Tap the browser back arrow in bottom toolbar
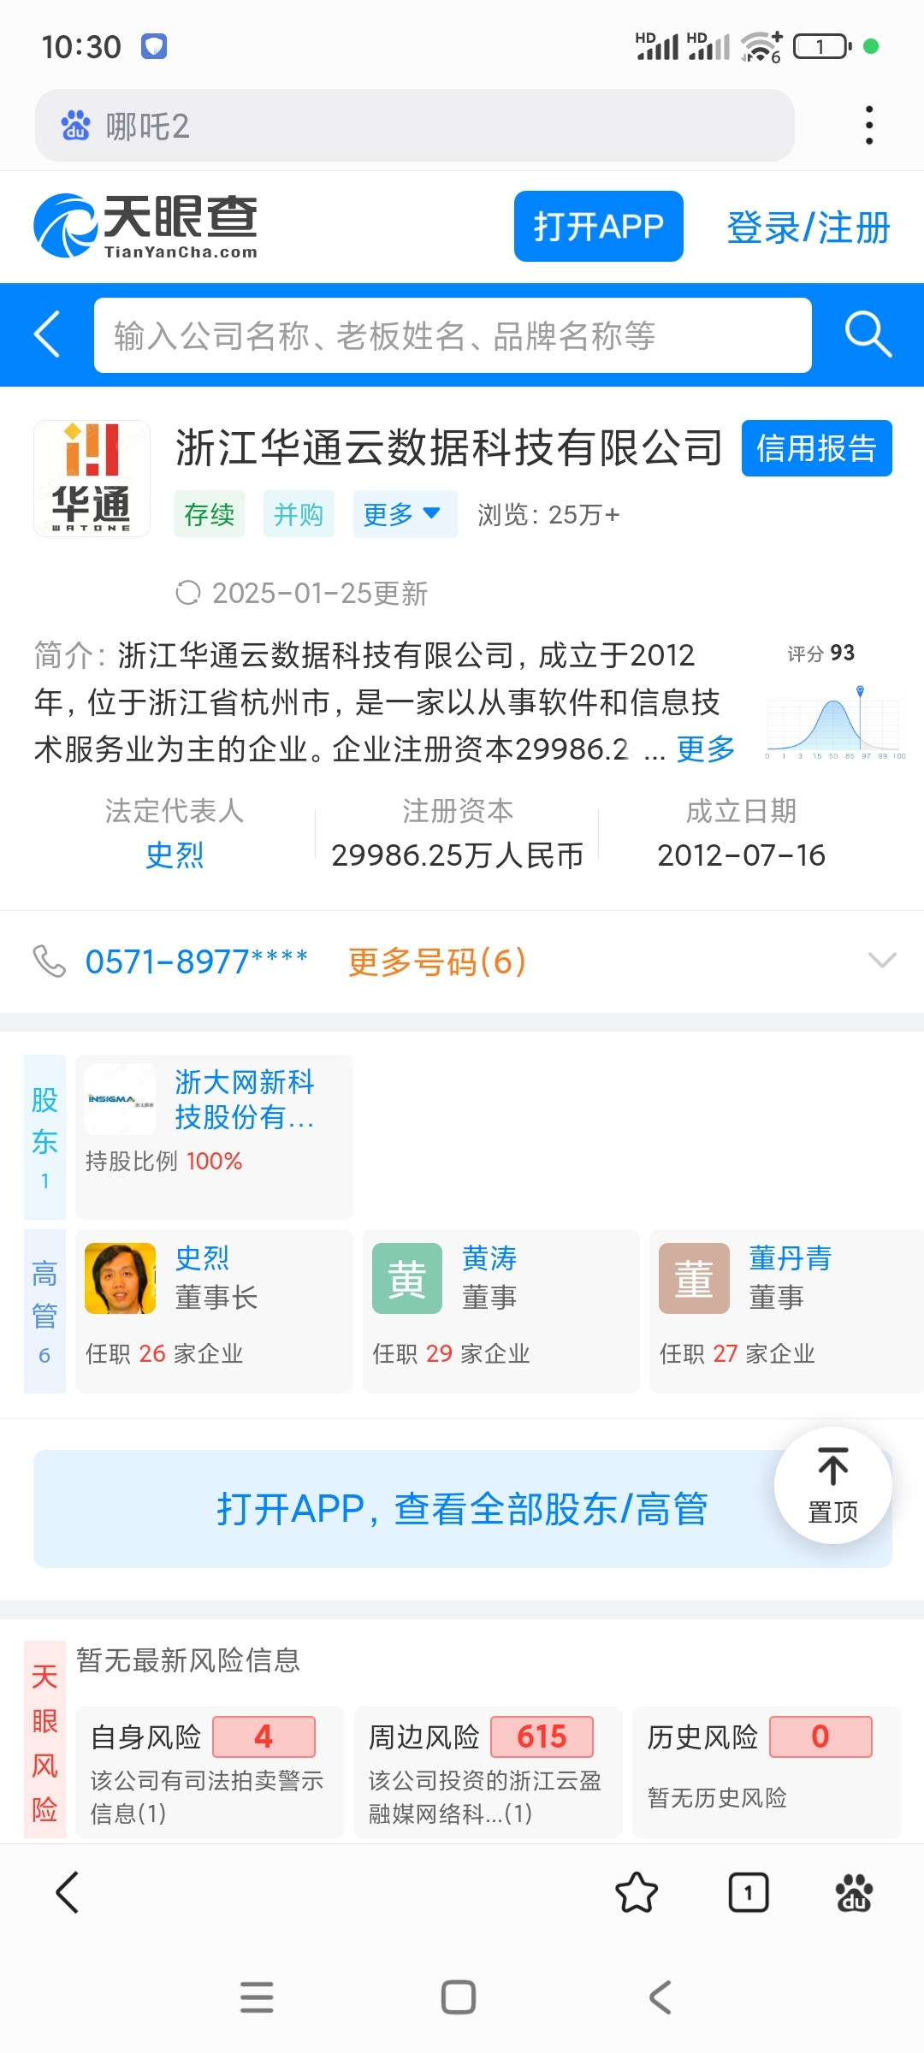The image size is (924, 2053). [68, 1892]
